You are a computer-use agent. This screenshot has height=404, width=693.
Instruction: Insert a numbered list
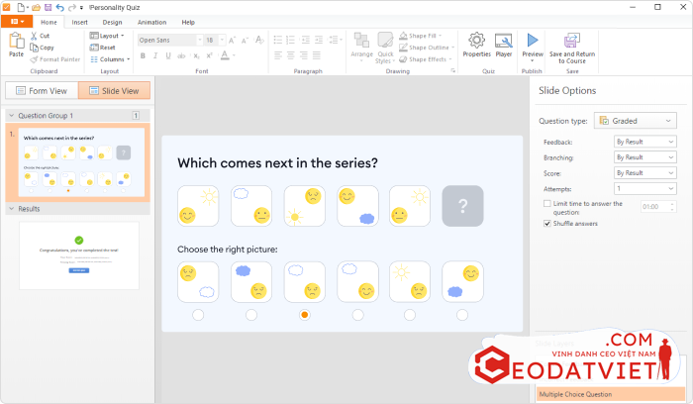[290, 41]
